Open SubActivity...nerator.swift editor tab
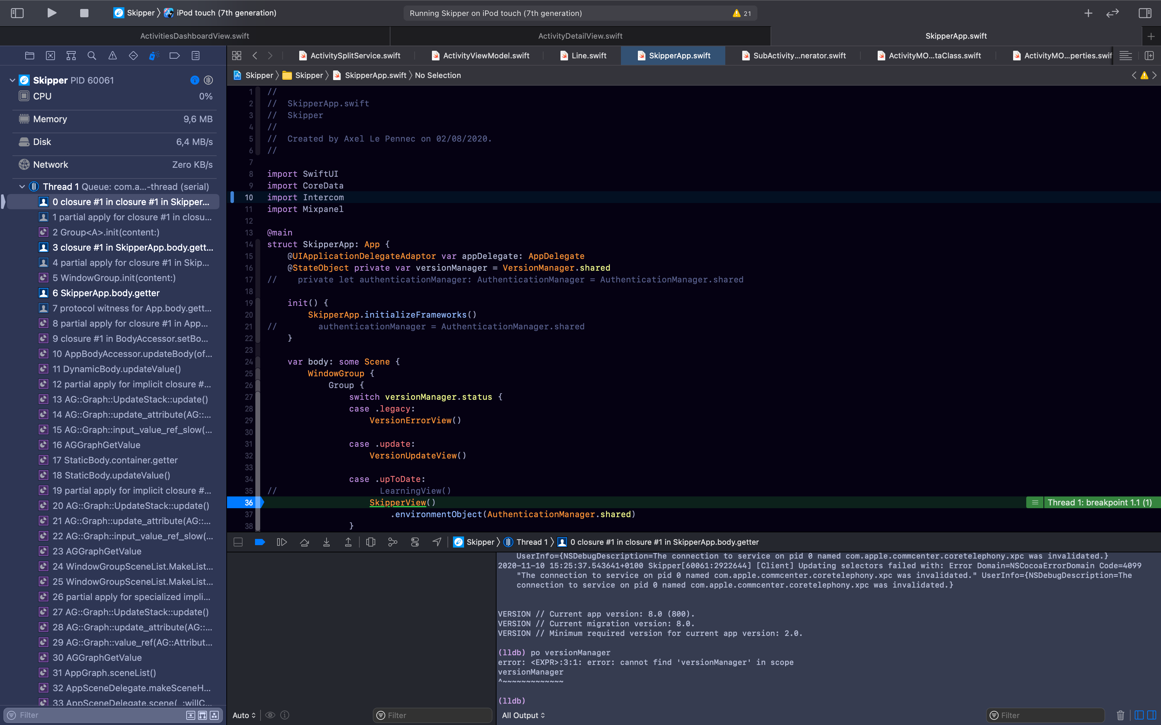 pos(793,56)
